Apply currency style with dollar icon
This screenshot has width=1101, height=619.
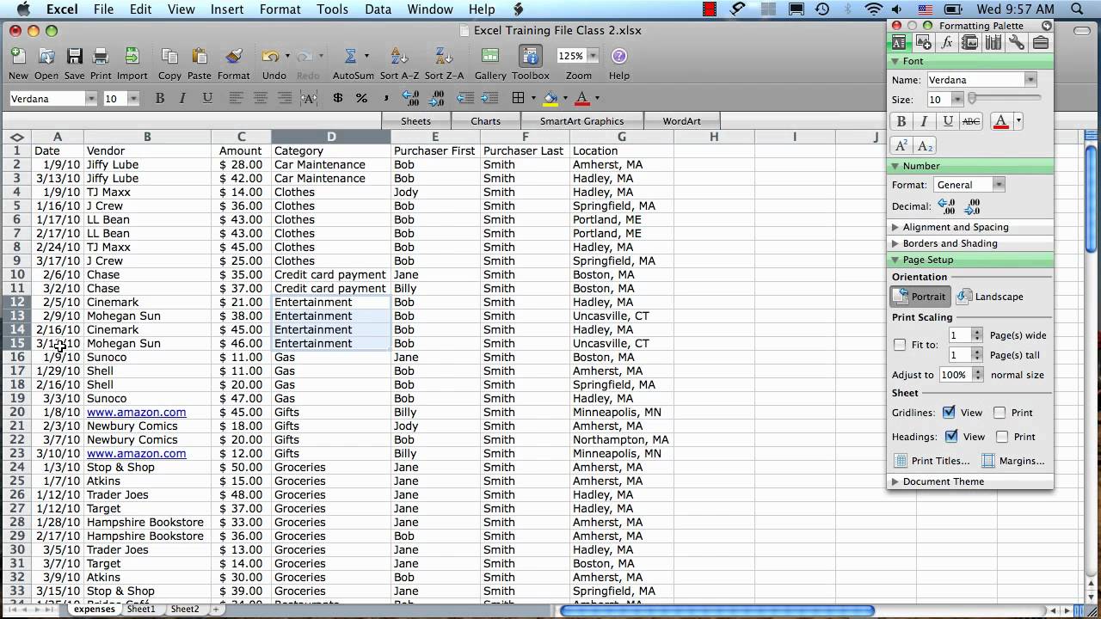tap(337, 98)
